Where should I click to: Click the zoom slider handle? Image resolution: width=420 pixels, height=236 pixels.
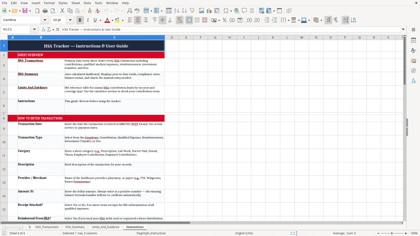coord(392,233)
